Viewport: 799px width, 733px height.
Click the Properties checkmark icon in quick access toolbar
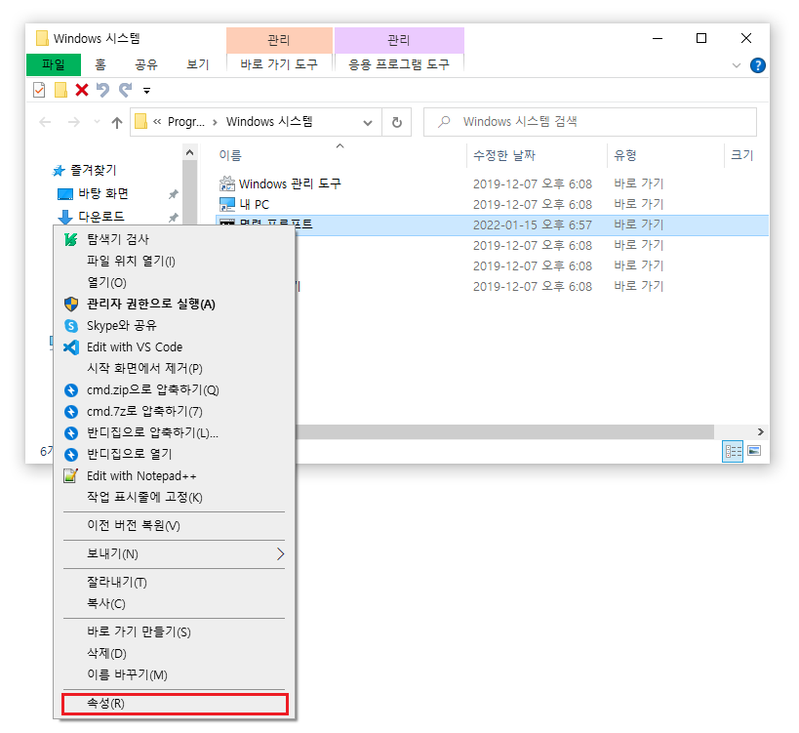pyautogui.click(x=39, y=90)
